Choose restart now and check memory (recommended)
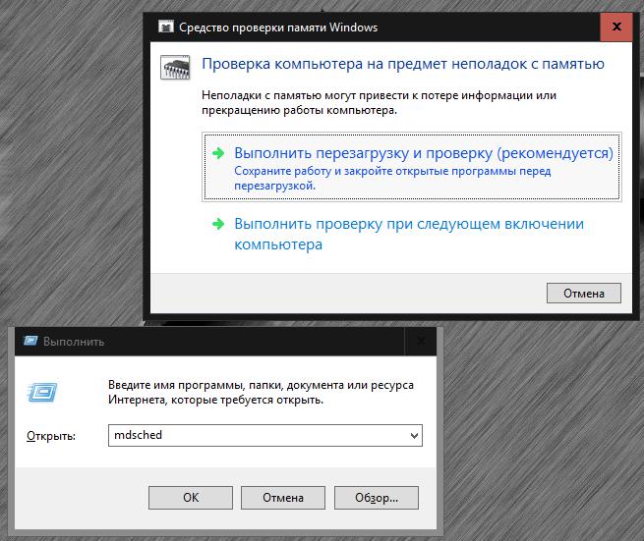This screenshot has width=644, height=541. (x=412, y=167)
